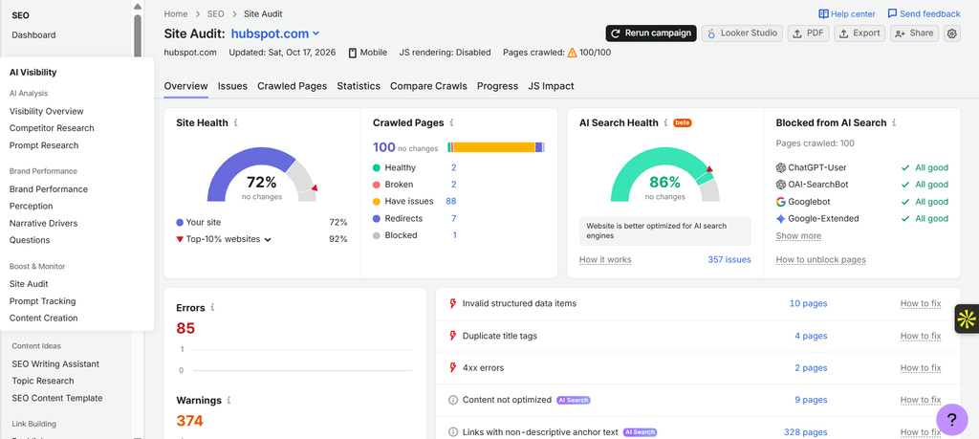Click the beta badge next to AI Search Health
The height and width of the screenshot is (439, 979).
point(683,123)
